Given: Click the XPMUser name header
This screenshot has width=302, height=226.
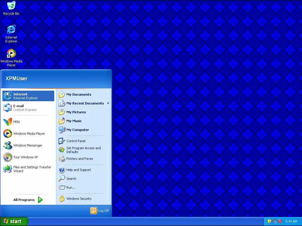Looking at the screenshot, I should pos(17,78).
